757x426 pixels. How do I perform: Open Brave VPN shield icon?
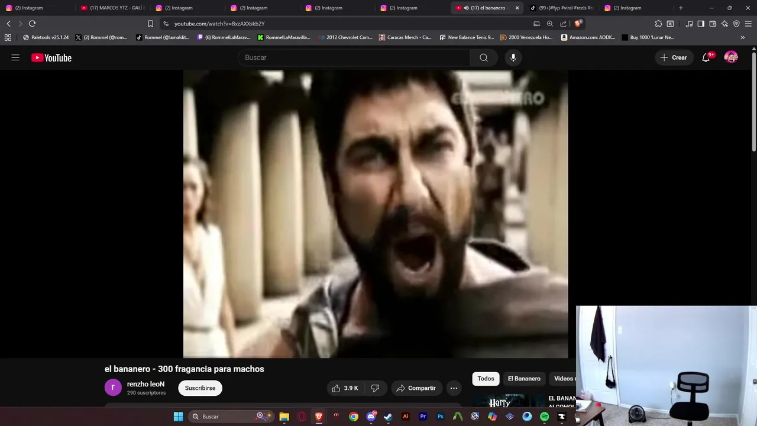(736, 24)
